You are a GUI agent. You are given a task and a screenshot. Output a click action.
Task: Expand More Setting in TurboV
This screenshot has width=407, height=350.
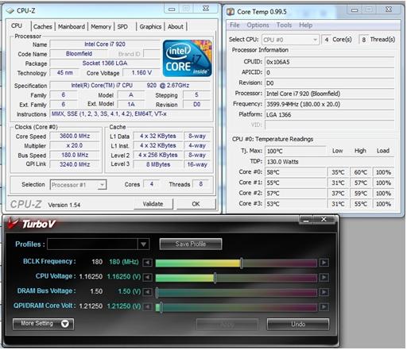[x=43, y=324]
